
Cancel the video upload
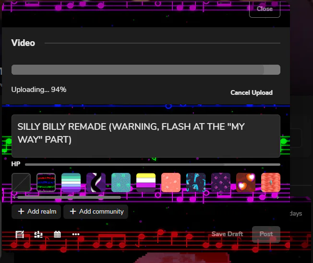[252, 92]
